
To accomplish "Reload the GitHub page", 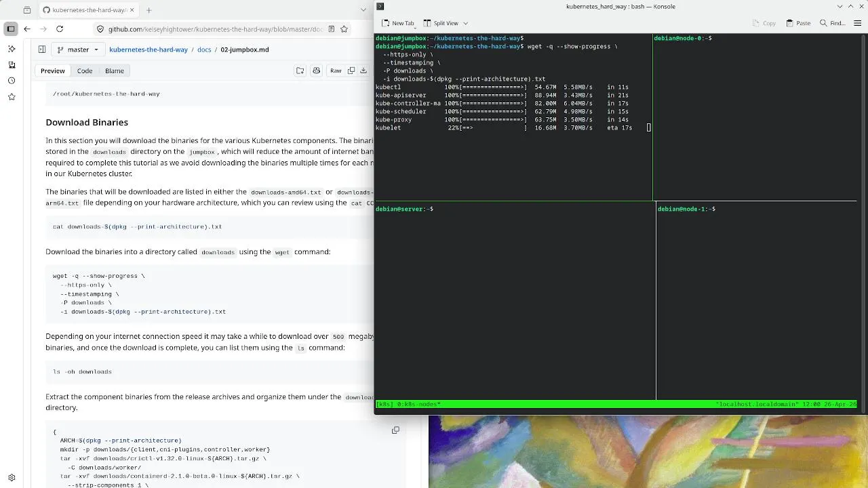I will coord(60,29).
